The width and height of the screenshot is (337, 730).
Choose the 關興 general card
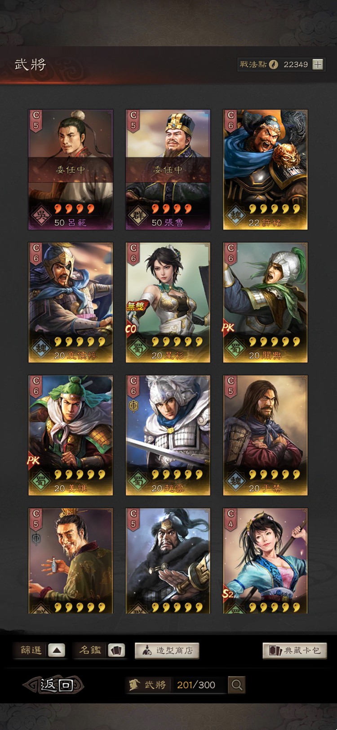click(x=266, y=303)
